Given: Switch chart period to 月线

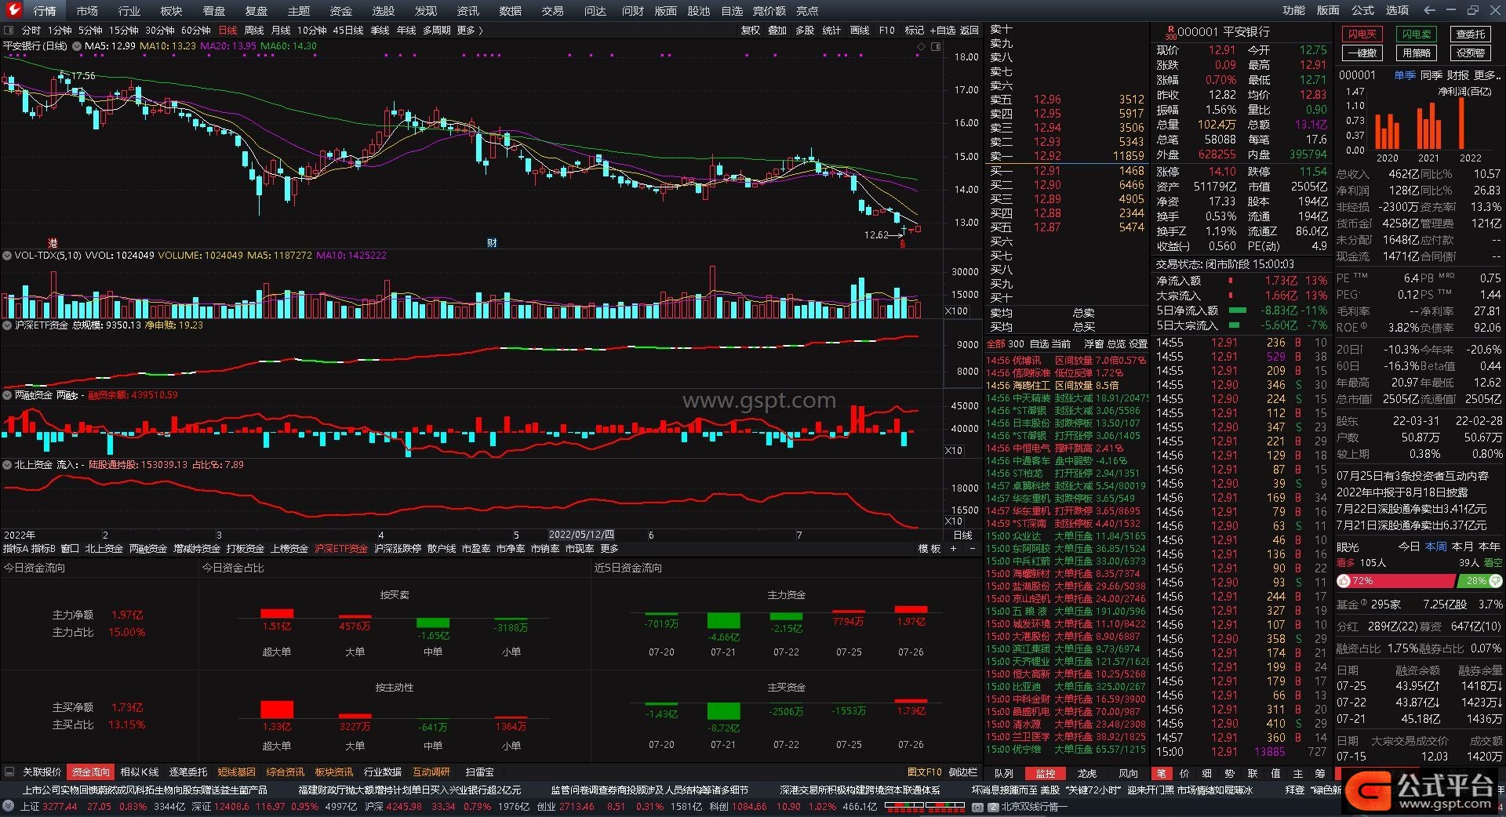Looking at the screenshot, I should pyautogui.click(x=281, y=31).
